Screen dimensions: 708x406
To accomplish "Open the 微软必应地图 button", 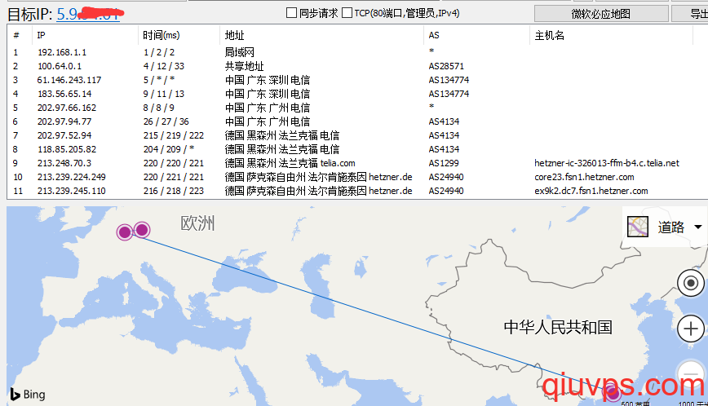I will 601,14.
